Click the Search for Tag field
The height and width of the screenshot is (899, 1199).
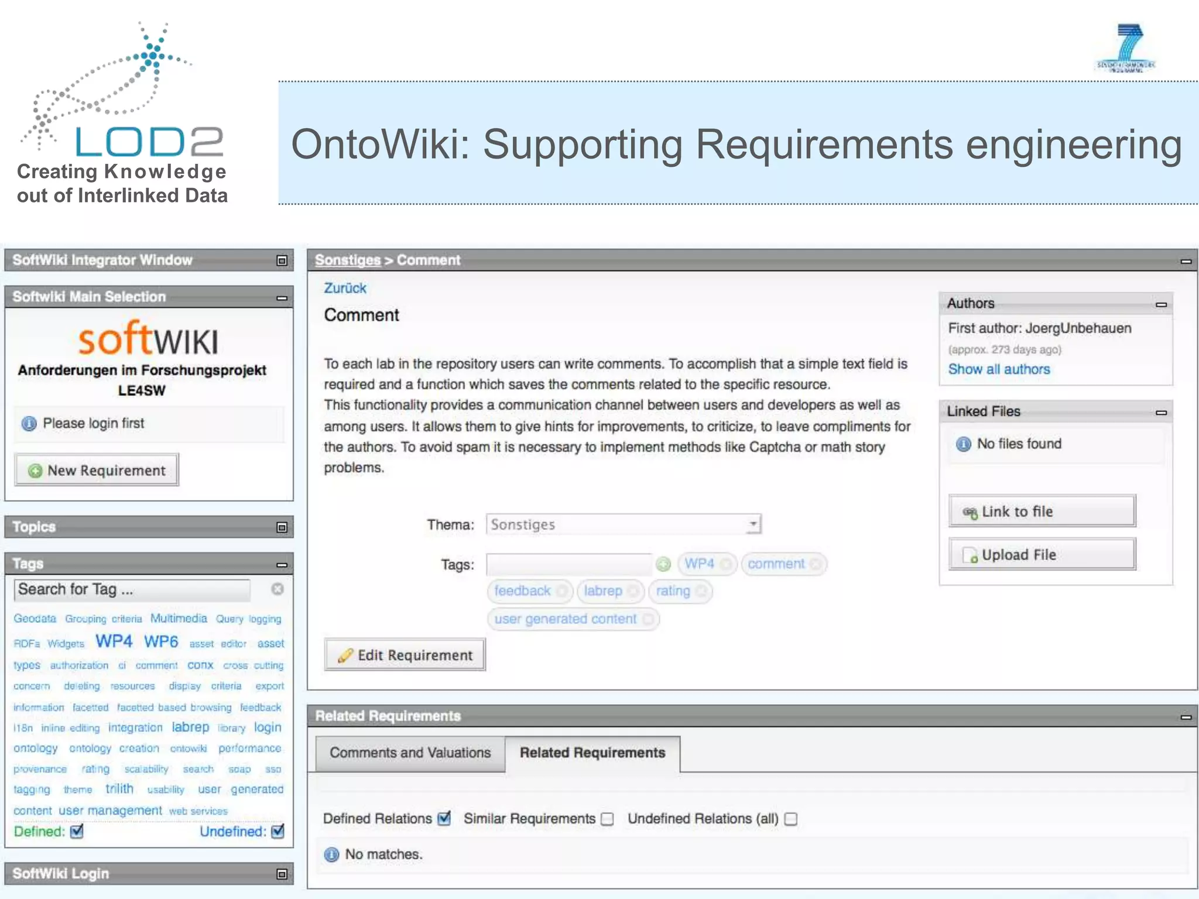coord(132,589)
